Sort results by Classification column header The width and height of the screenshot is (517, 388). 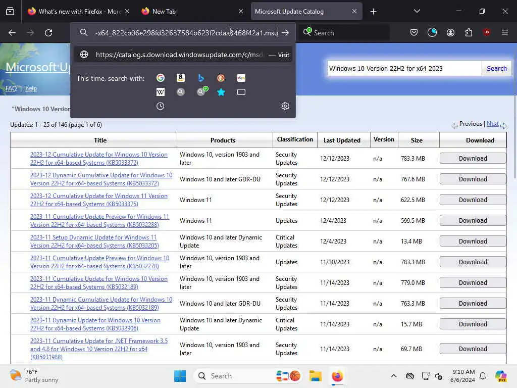(295, 139)
